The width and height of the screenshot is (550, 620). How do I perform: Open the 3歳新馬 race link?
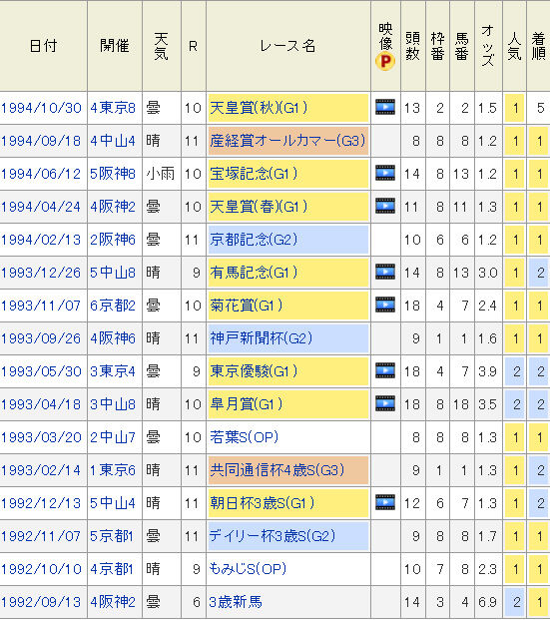(236, 602)
